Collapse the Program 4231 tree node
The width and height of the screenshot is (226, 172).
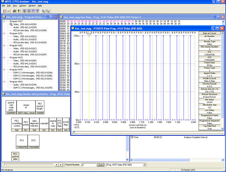(4, 33)
